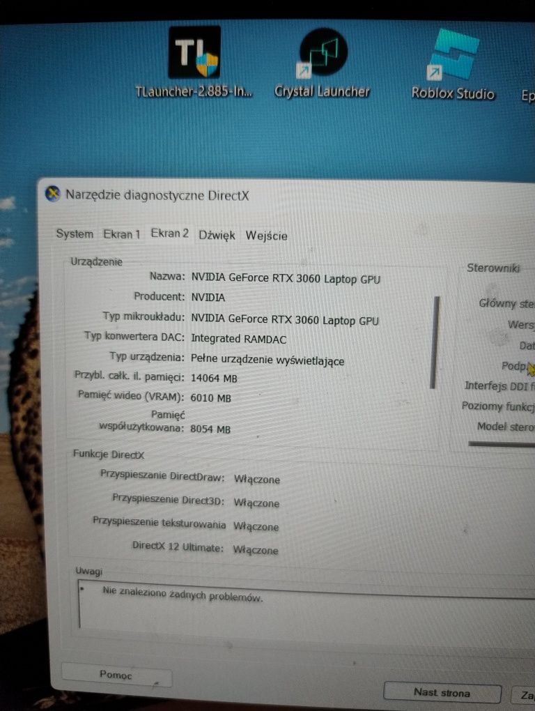Image resolution: width=535 pixels, height=711 pixels.
Task: Click the Integrated RAMDAC value
Action: click(x=239, y=339)
